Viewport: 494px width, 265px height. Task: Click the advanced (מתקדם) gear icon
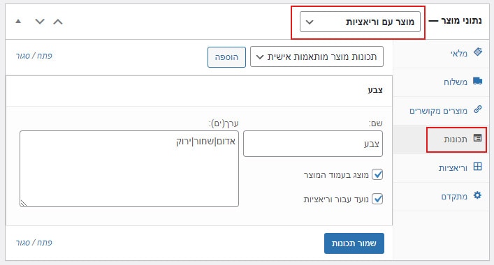[x=478, y=195]
